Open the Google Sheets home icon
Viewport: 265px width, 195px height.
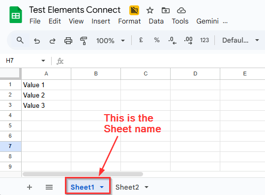pos(16,15)
